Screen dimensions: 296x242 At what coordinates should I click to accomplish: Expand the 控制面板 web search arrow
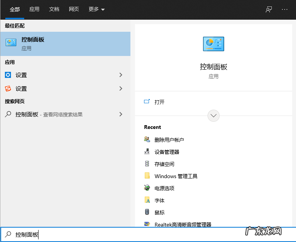[121, 114]
